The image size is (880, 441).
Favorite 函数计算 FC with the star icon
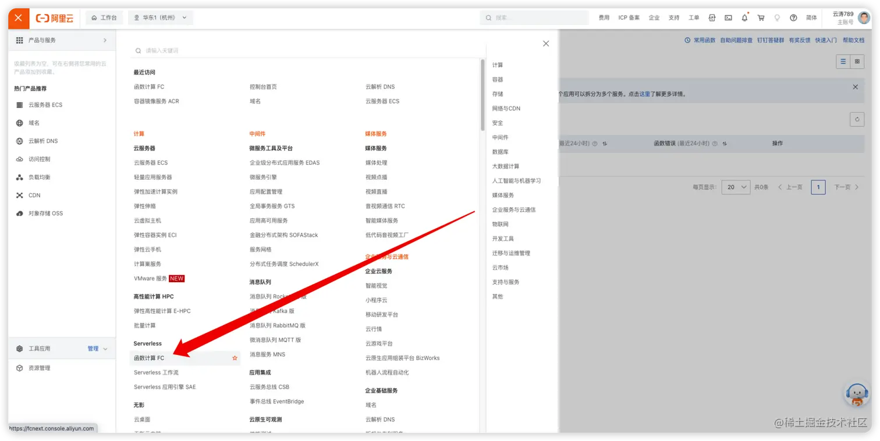[x=235, y=358]
